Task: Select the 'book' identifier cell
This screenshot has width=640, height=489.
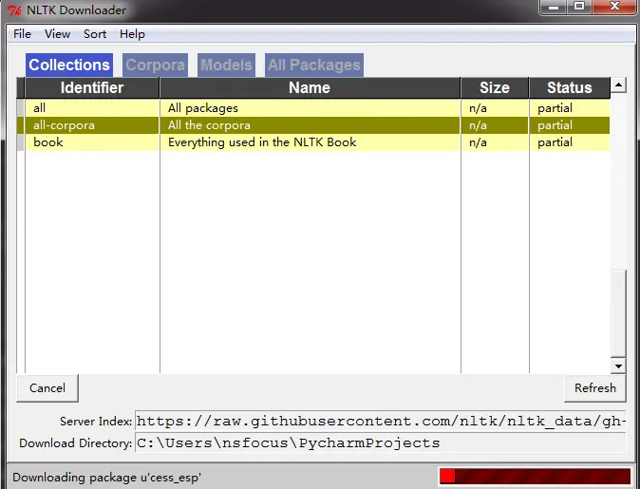Action: tap(92, 142)
